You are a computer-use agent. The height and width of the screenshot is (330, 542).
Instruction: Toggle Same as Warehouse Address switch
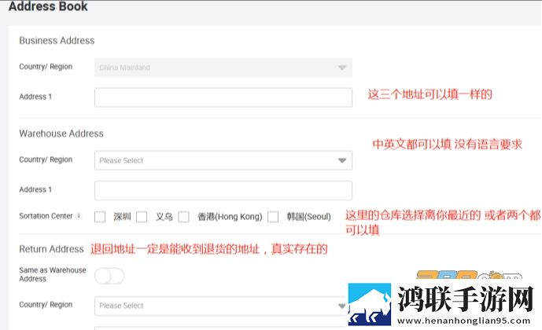point(109,276)
